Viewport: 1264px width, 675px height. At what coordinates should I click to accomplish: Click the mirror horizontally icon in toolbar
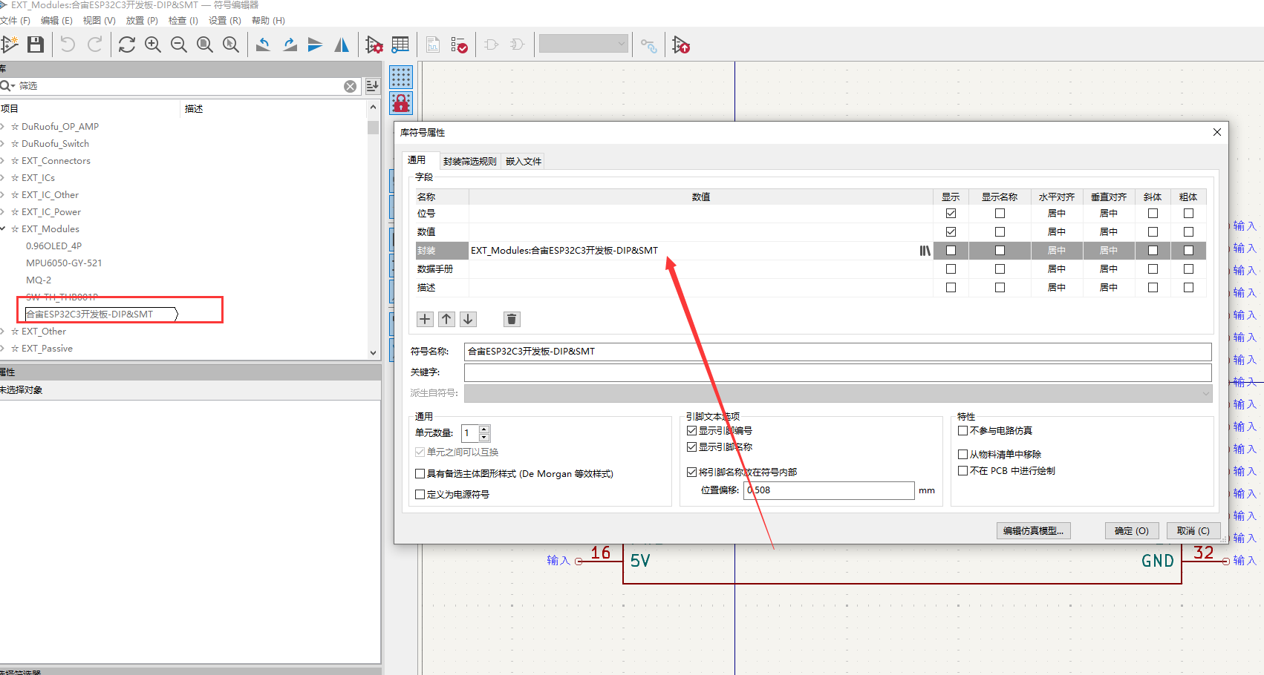point(342,45)
